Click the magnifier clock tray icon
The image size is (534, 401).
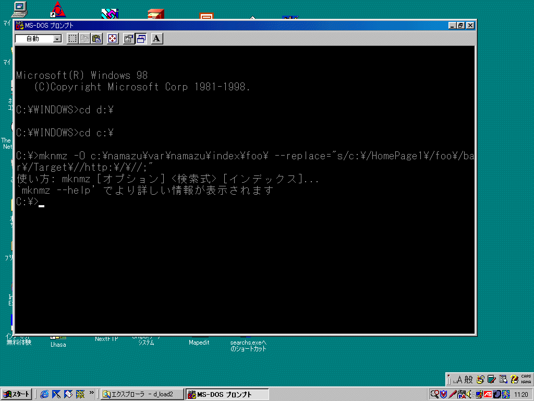[434, 394]
